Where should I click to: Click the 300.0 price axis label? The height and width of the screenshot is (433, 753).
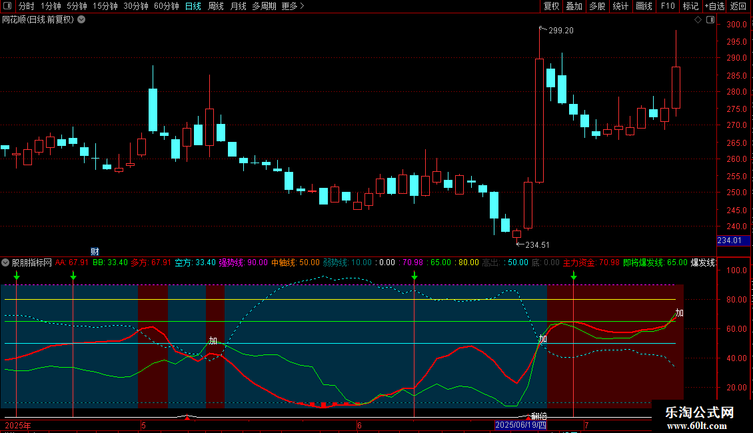[736, 25]
